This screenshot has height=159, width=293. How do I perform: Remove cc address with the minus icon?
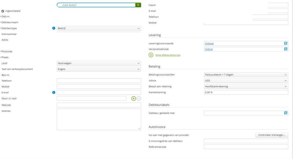(139, 98)
